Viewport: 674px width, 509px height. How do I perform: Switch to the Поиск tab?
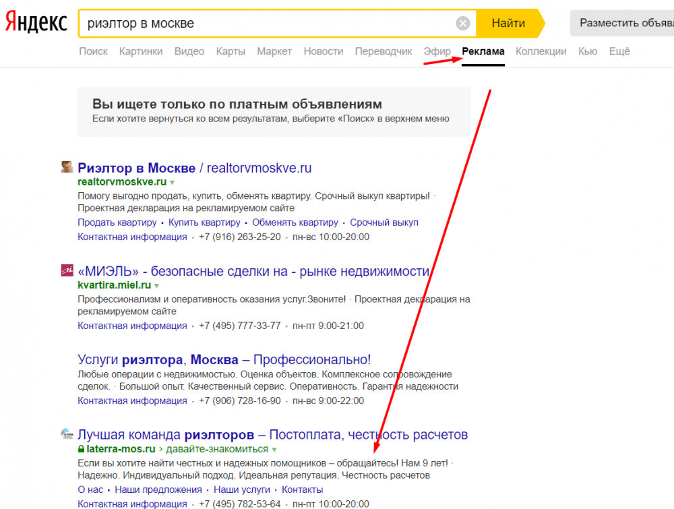93,52
